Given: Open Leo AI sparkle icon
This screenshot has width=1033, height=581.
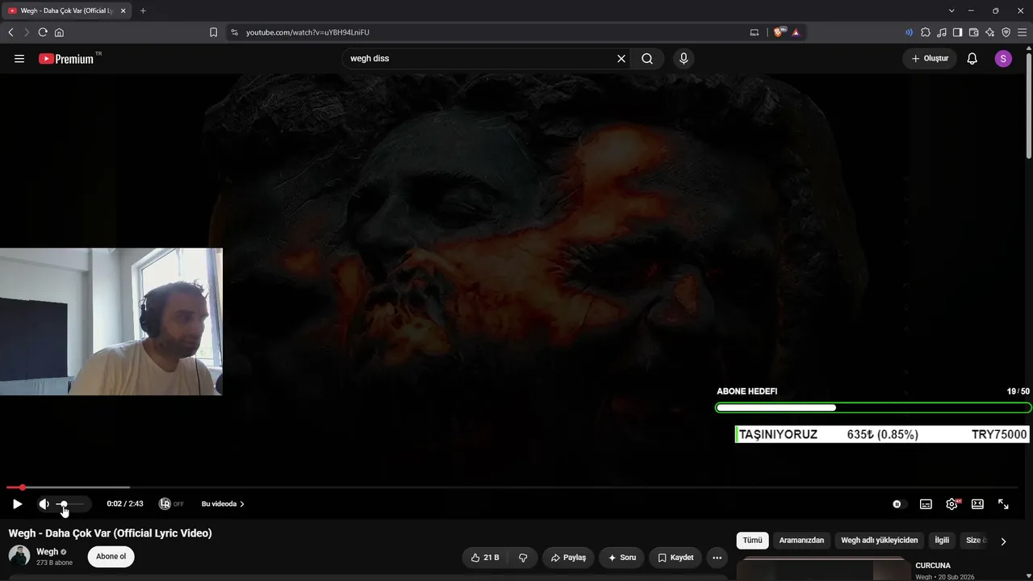Looking at the screenshot, I should pyautogui.click(x=990, y=32).
